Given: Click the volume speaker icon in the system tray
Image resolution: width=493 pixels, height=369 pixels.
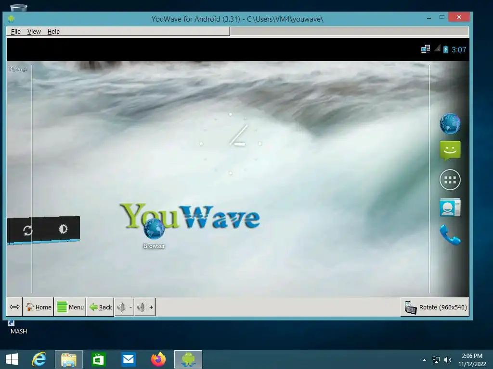Looking at the screenshot, I should pyautogui.click(x=447, y=360).
